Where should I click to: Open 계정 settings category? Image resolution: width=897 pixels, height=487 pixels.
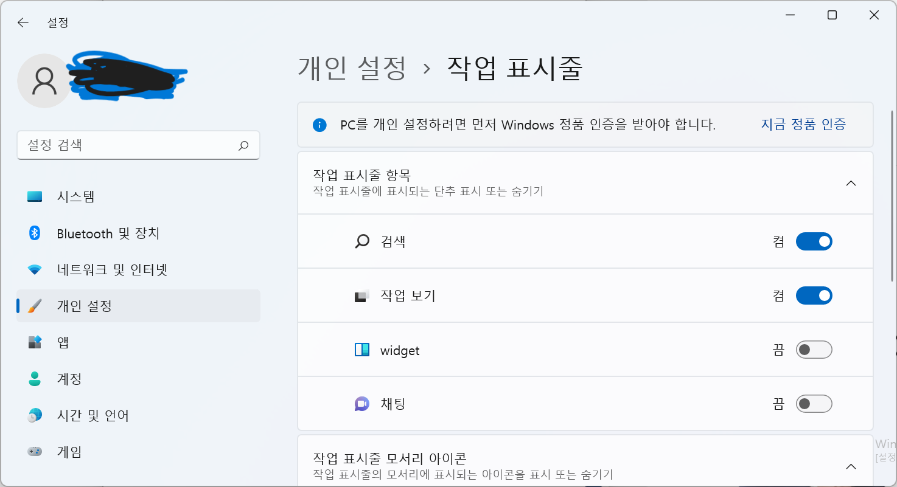(x=139, y=379)
